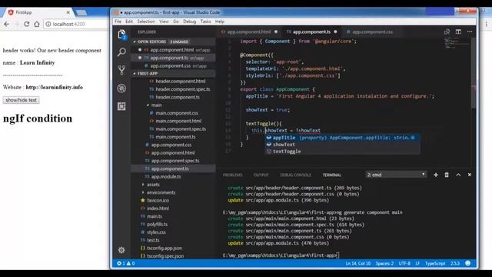Close the FirstApp Chrome tab
Viewport: 492px width, 277px height.
click(68, 12)
